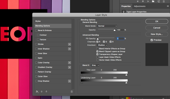Viewport: 170px width, 99px height.
Task: Select Styles in the left list
Action: [53, 21]
